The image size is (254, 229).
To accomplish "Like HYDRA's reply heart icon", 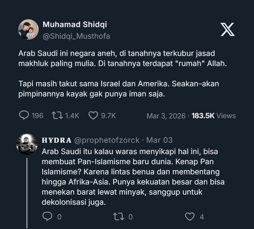I will pyautogui.click(x=189, y=217).
